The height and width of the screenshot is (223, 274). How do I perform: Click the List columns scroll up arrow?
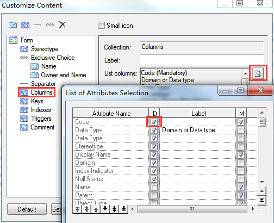(246, 73)
